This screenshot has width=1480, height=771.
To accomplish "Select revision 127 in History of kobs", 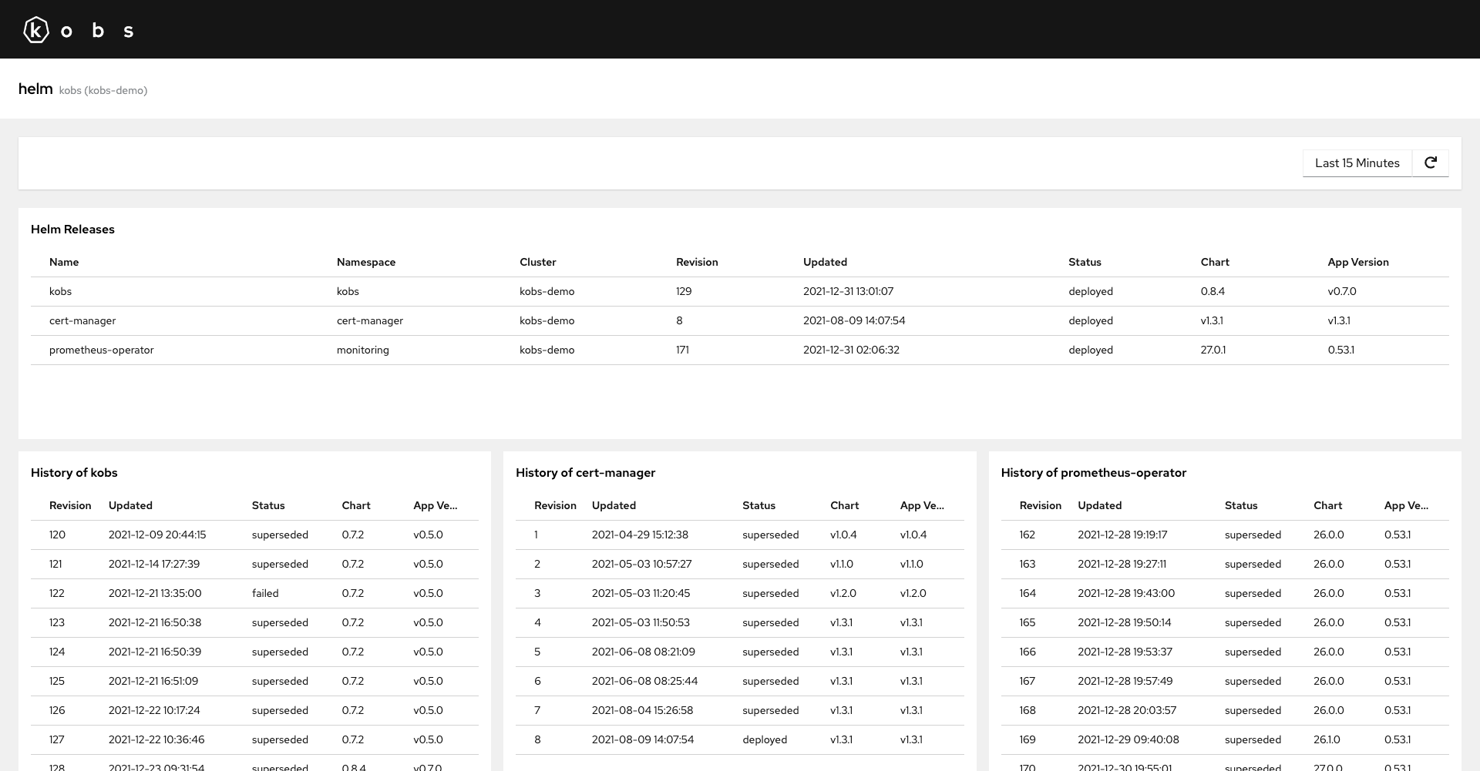I will pyautogui.click(x=57, y=739).
